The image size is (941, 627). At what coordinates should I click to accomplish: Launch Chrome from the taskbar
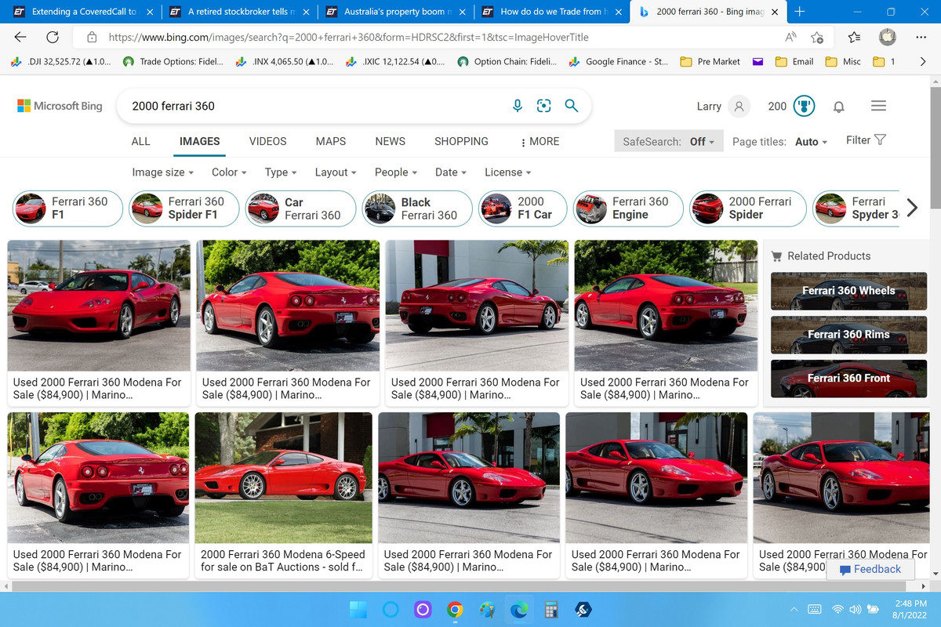(455, 609)
